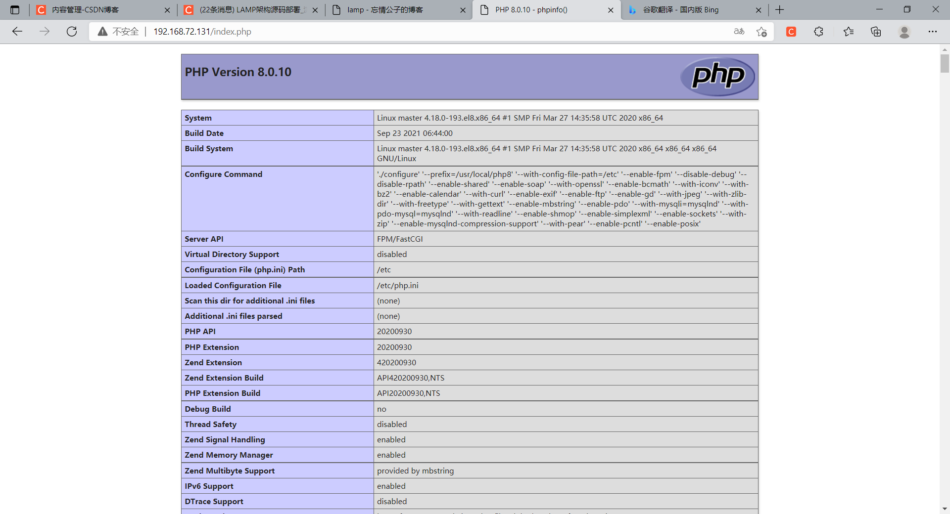Image resolution: width=950 pixels, height=514 pixels.
Task: Click the Virtual Directory Support label
Action: click(x=232, y=255)
